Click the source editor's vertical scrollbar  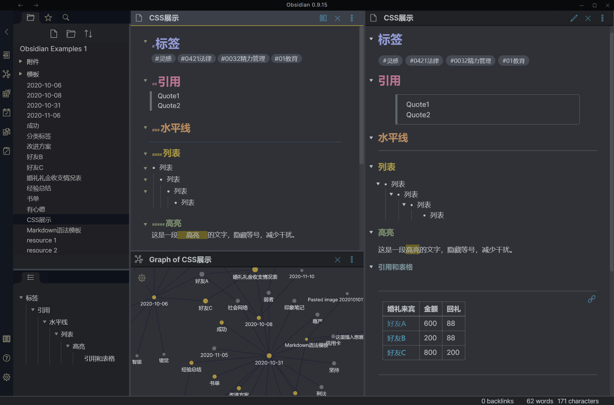[x=361, y=95]
